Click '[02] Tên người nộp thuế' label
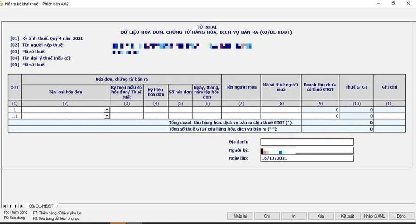Screen dimensions: 416x224 37,45
